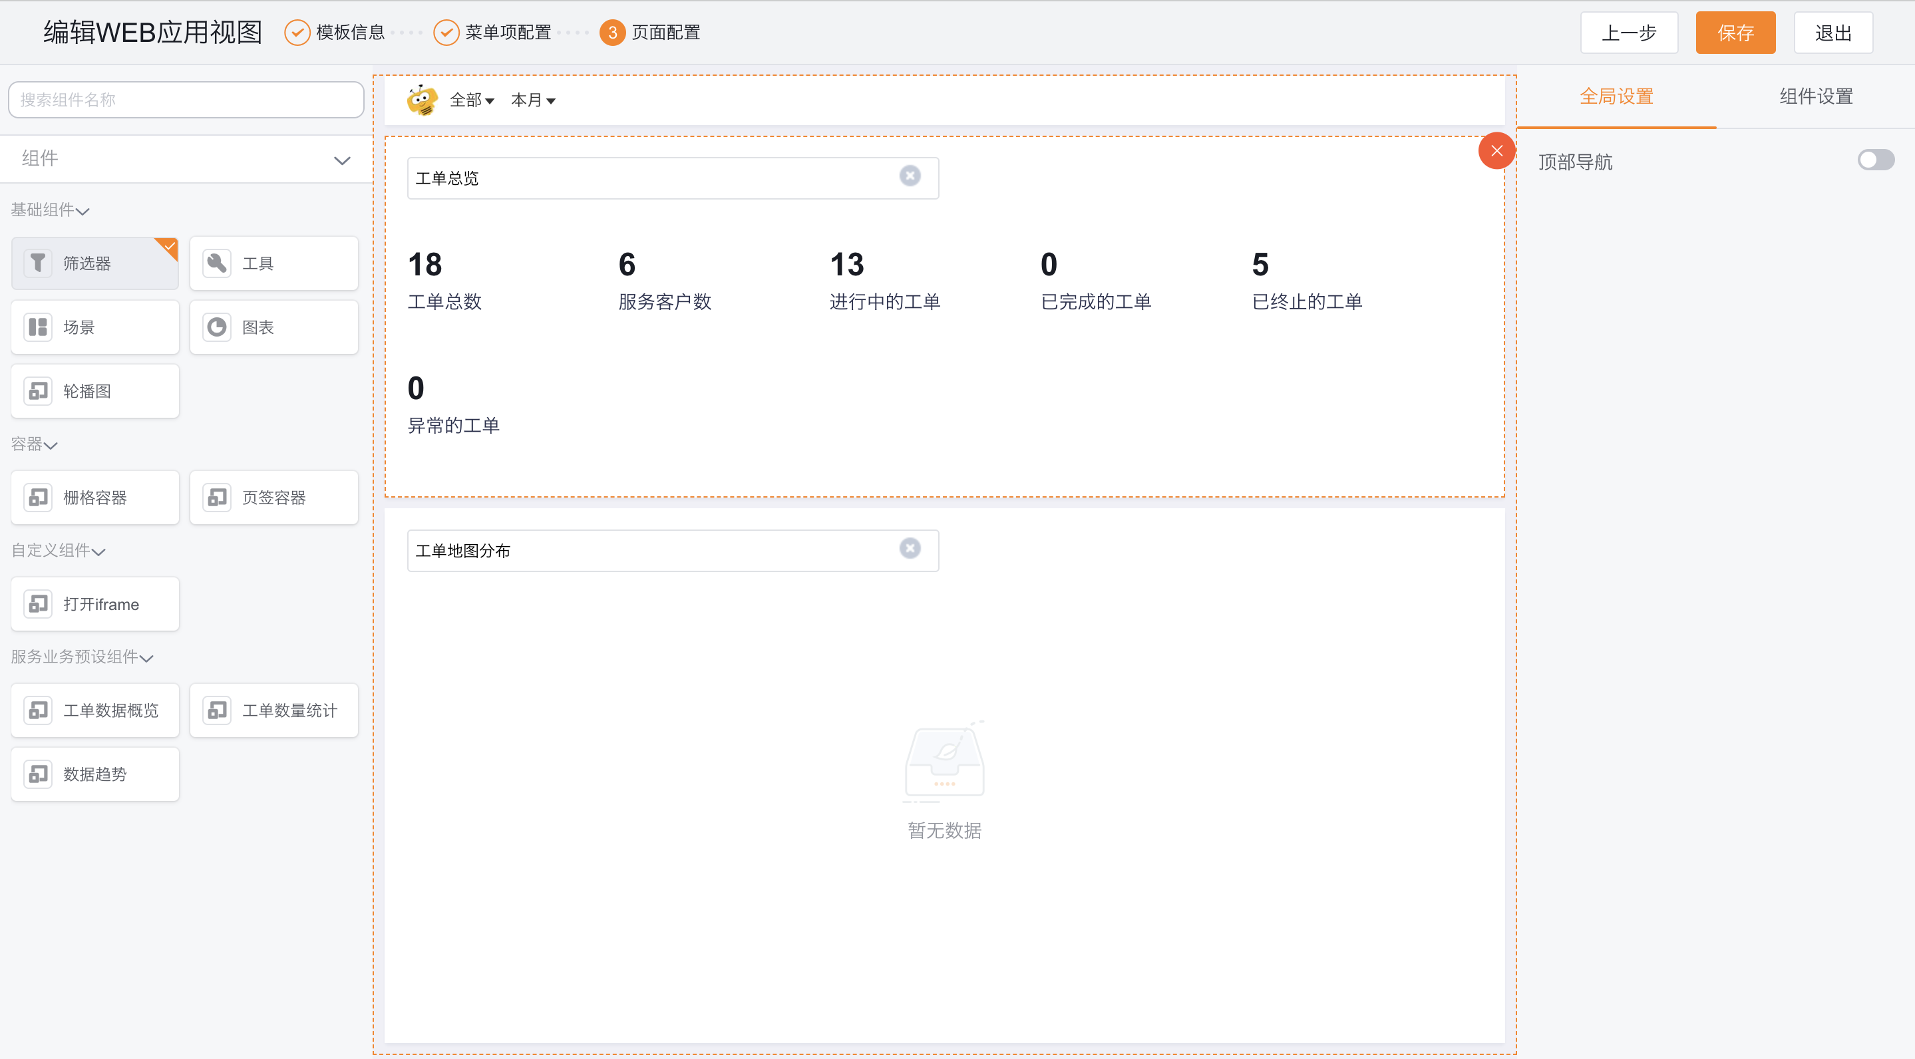Click the filter funnel icon for 筛选器
This screenshot has width=1915, height=1059.
[38, 263]
